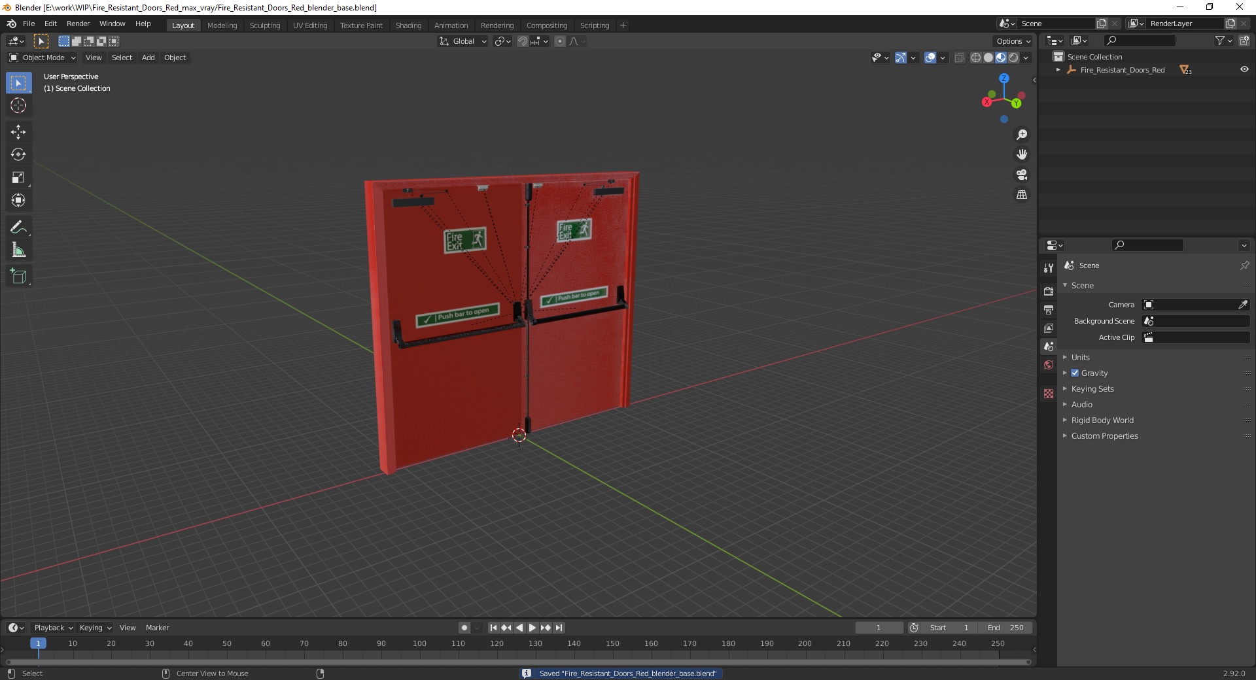Open the Render menu
The image size is (1256, 680).
click(x=78, y=24)
